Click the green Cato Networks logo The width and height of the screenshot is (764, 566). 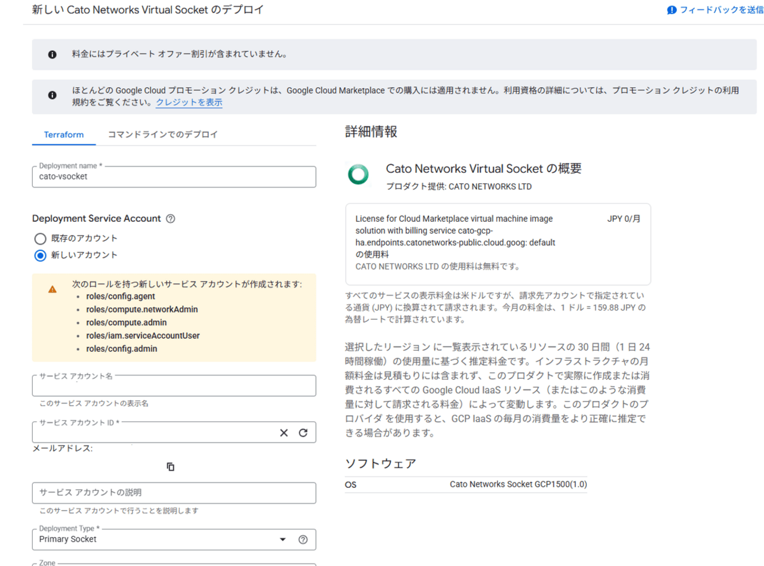[x=359, y=175]
